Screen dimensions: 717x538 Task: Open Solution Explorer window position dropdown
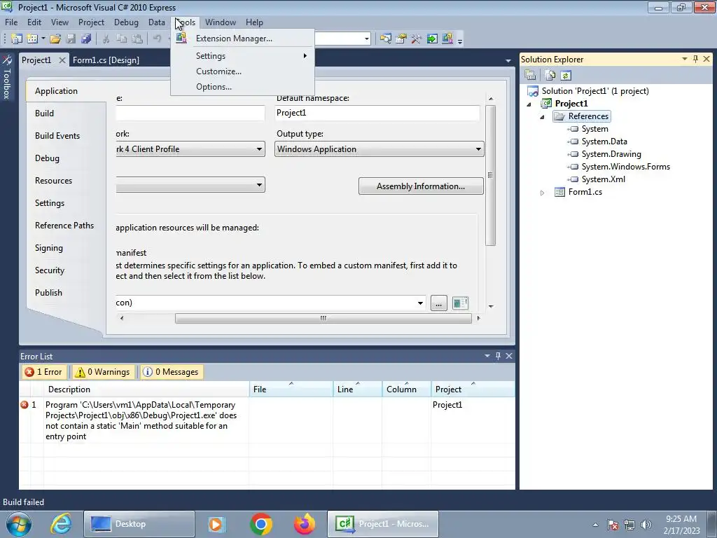tap(685, 59)
